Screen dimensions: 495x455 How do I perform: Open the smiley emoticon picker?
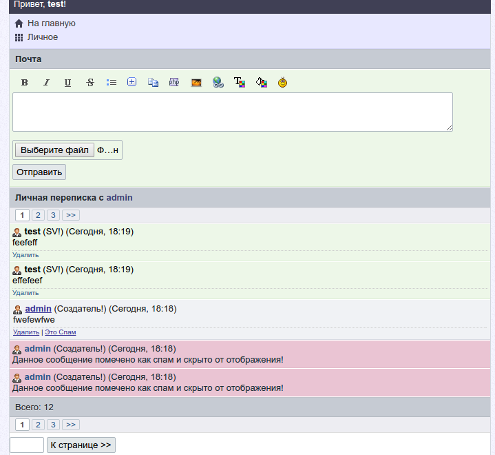(x=282, y=83)
